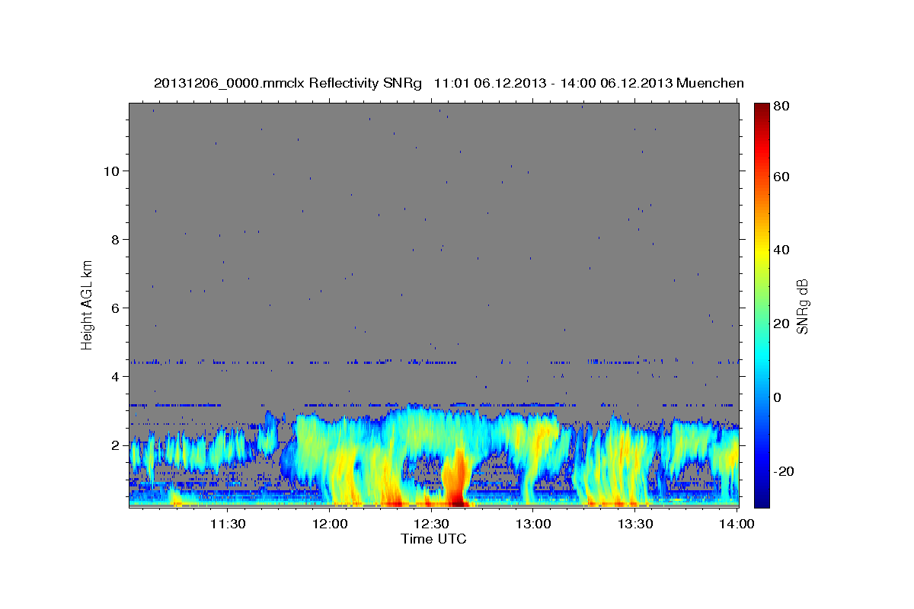The width and height of the screenshot is (914, 609).
Task: Click the 12:30 time tick label
Action: pyautogui.click(x=431, y=524)
